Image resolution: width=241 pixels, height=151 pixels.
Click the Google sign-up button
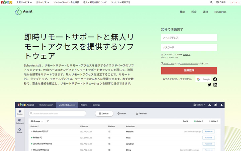203,79
